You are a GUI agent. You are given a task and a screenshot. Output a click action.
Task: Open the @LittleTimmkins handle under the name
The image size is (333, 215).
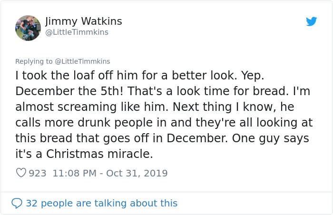[x=77, y=32]
